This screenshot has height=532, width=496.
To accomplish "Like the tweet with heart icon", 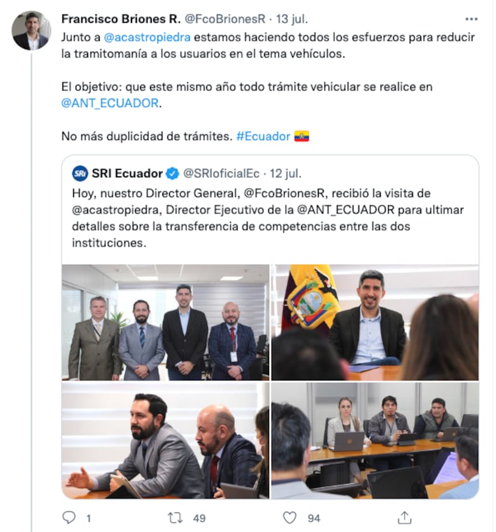I will click(x=290, y=518).
